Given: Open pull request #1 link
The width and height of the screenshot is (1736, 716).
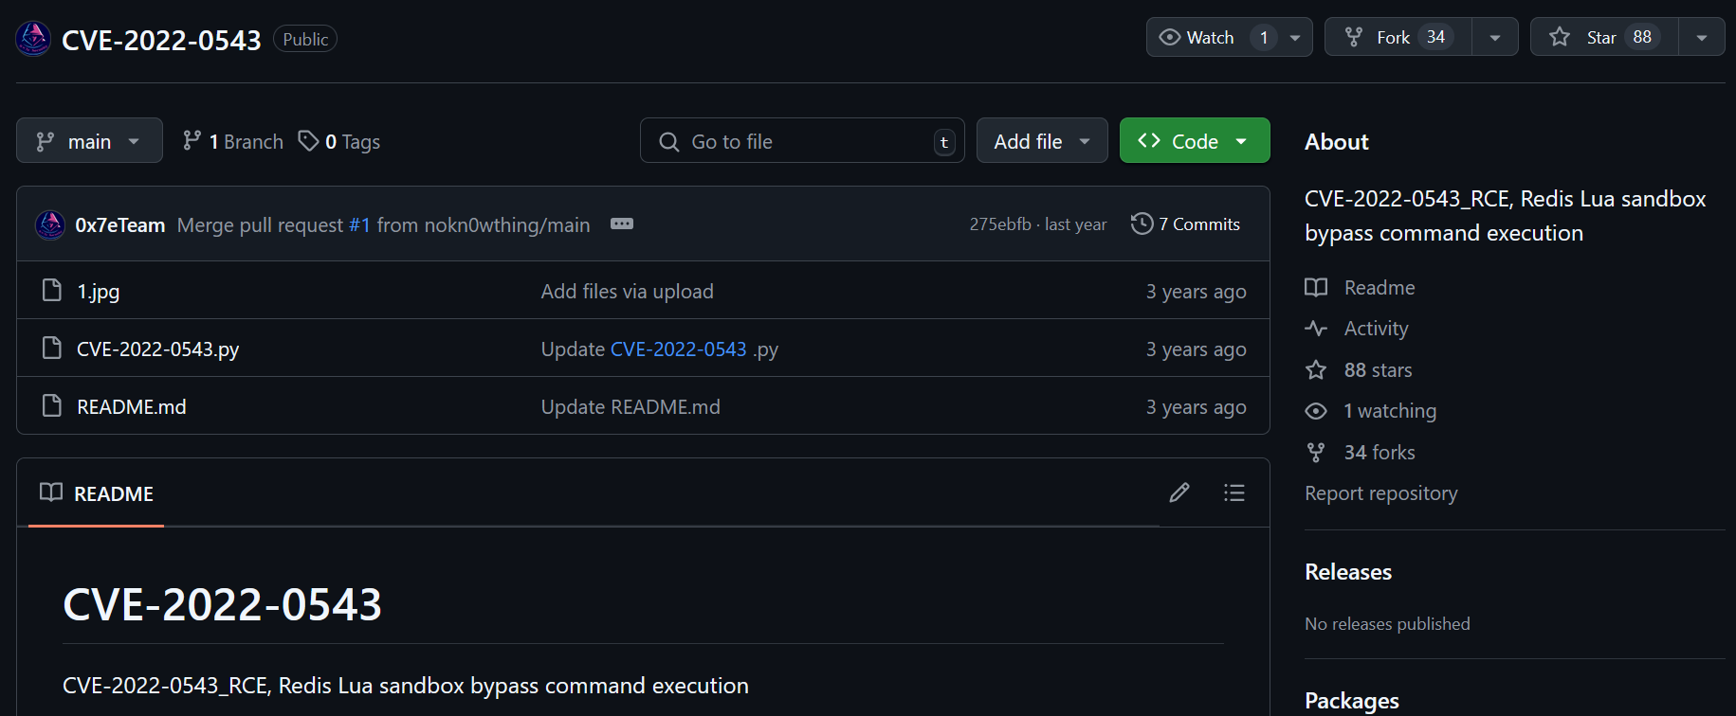Looking at the screenshot, I should pyautogui.click(x=359, y=224).
